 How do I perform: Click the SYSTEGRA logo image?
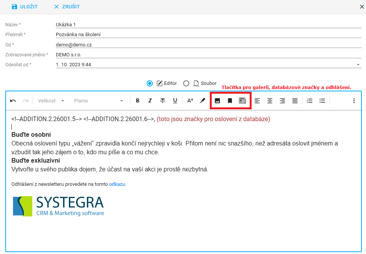tap(59, 206)
